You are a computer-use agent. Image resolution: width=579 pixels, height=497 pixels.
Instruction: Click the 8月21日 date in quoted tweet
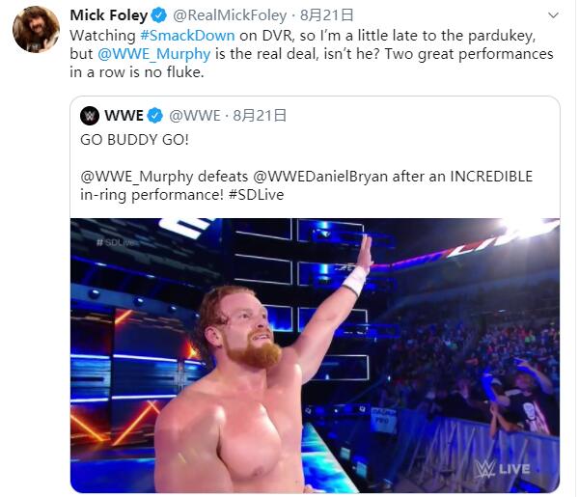[x=260, y=116]
